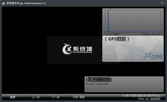Click 另存/复制 to save or copy

[x=79, y=97]
